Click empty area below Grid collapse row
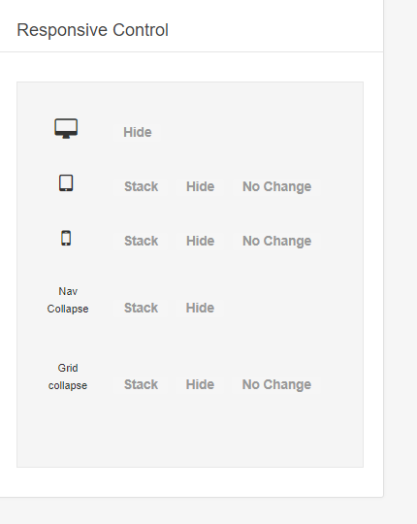 (190, 431)
